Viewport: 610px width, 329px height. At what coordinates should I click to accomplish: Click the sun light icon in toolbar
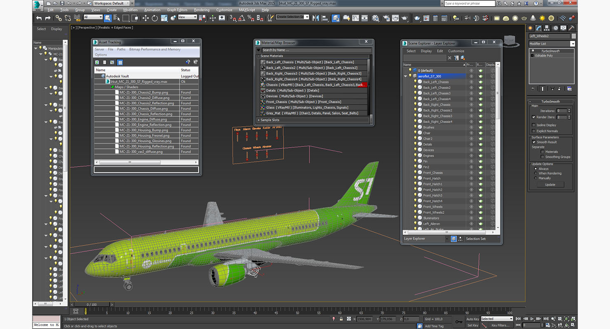click(542, 18)
